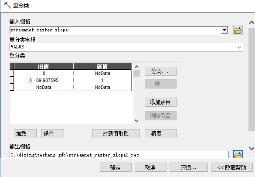Screen dimensions: 255x177
Task: Open folder browser for input raster
Action: [x=238, y=30]
